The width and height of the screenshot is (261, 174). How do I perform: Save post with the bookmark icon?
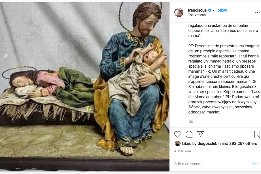point(257,134)
